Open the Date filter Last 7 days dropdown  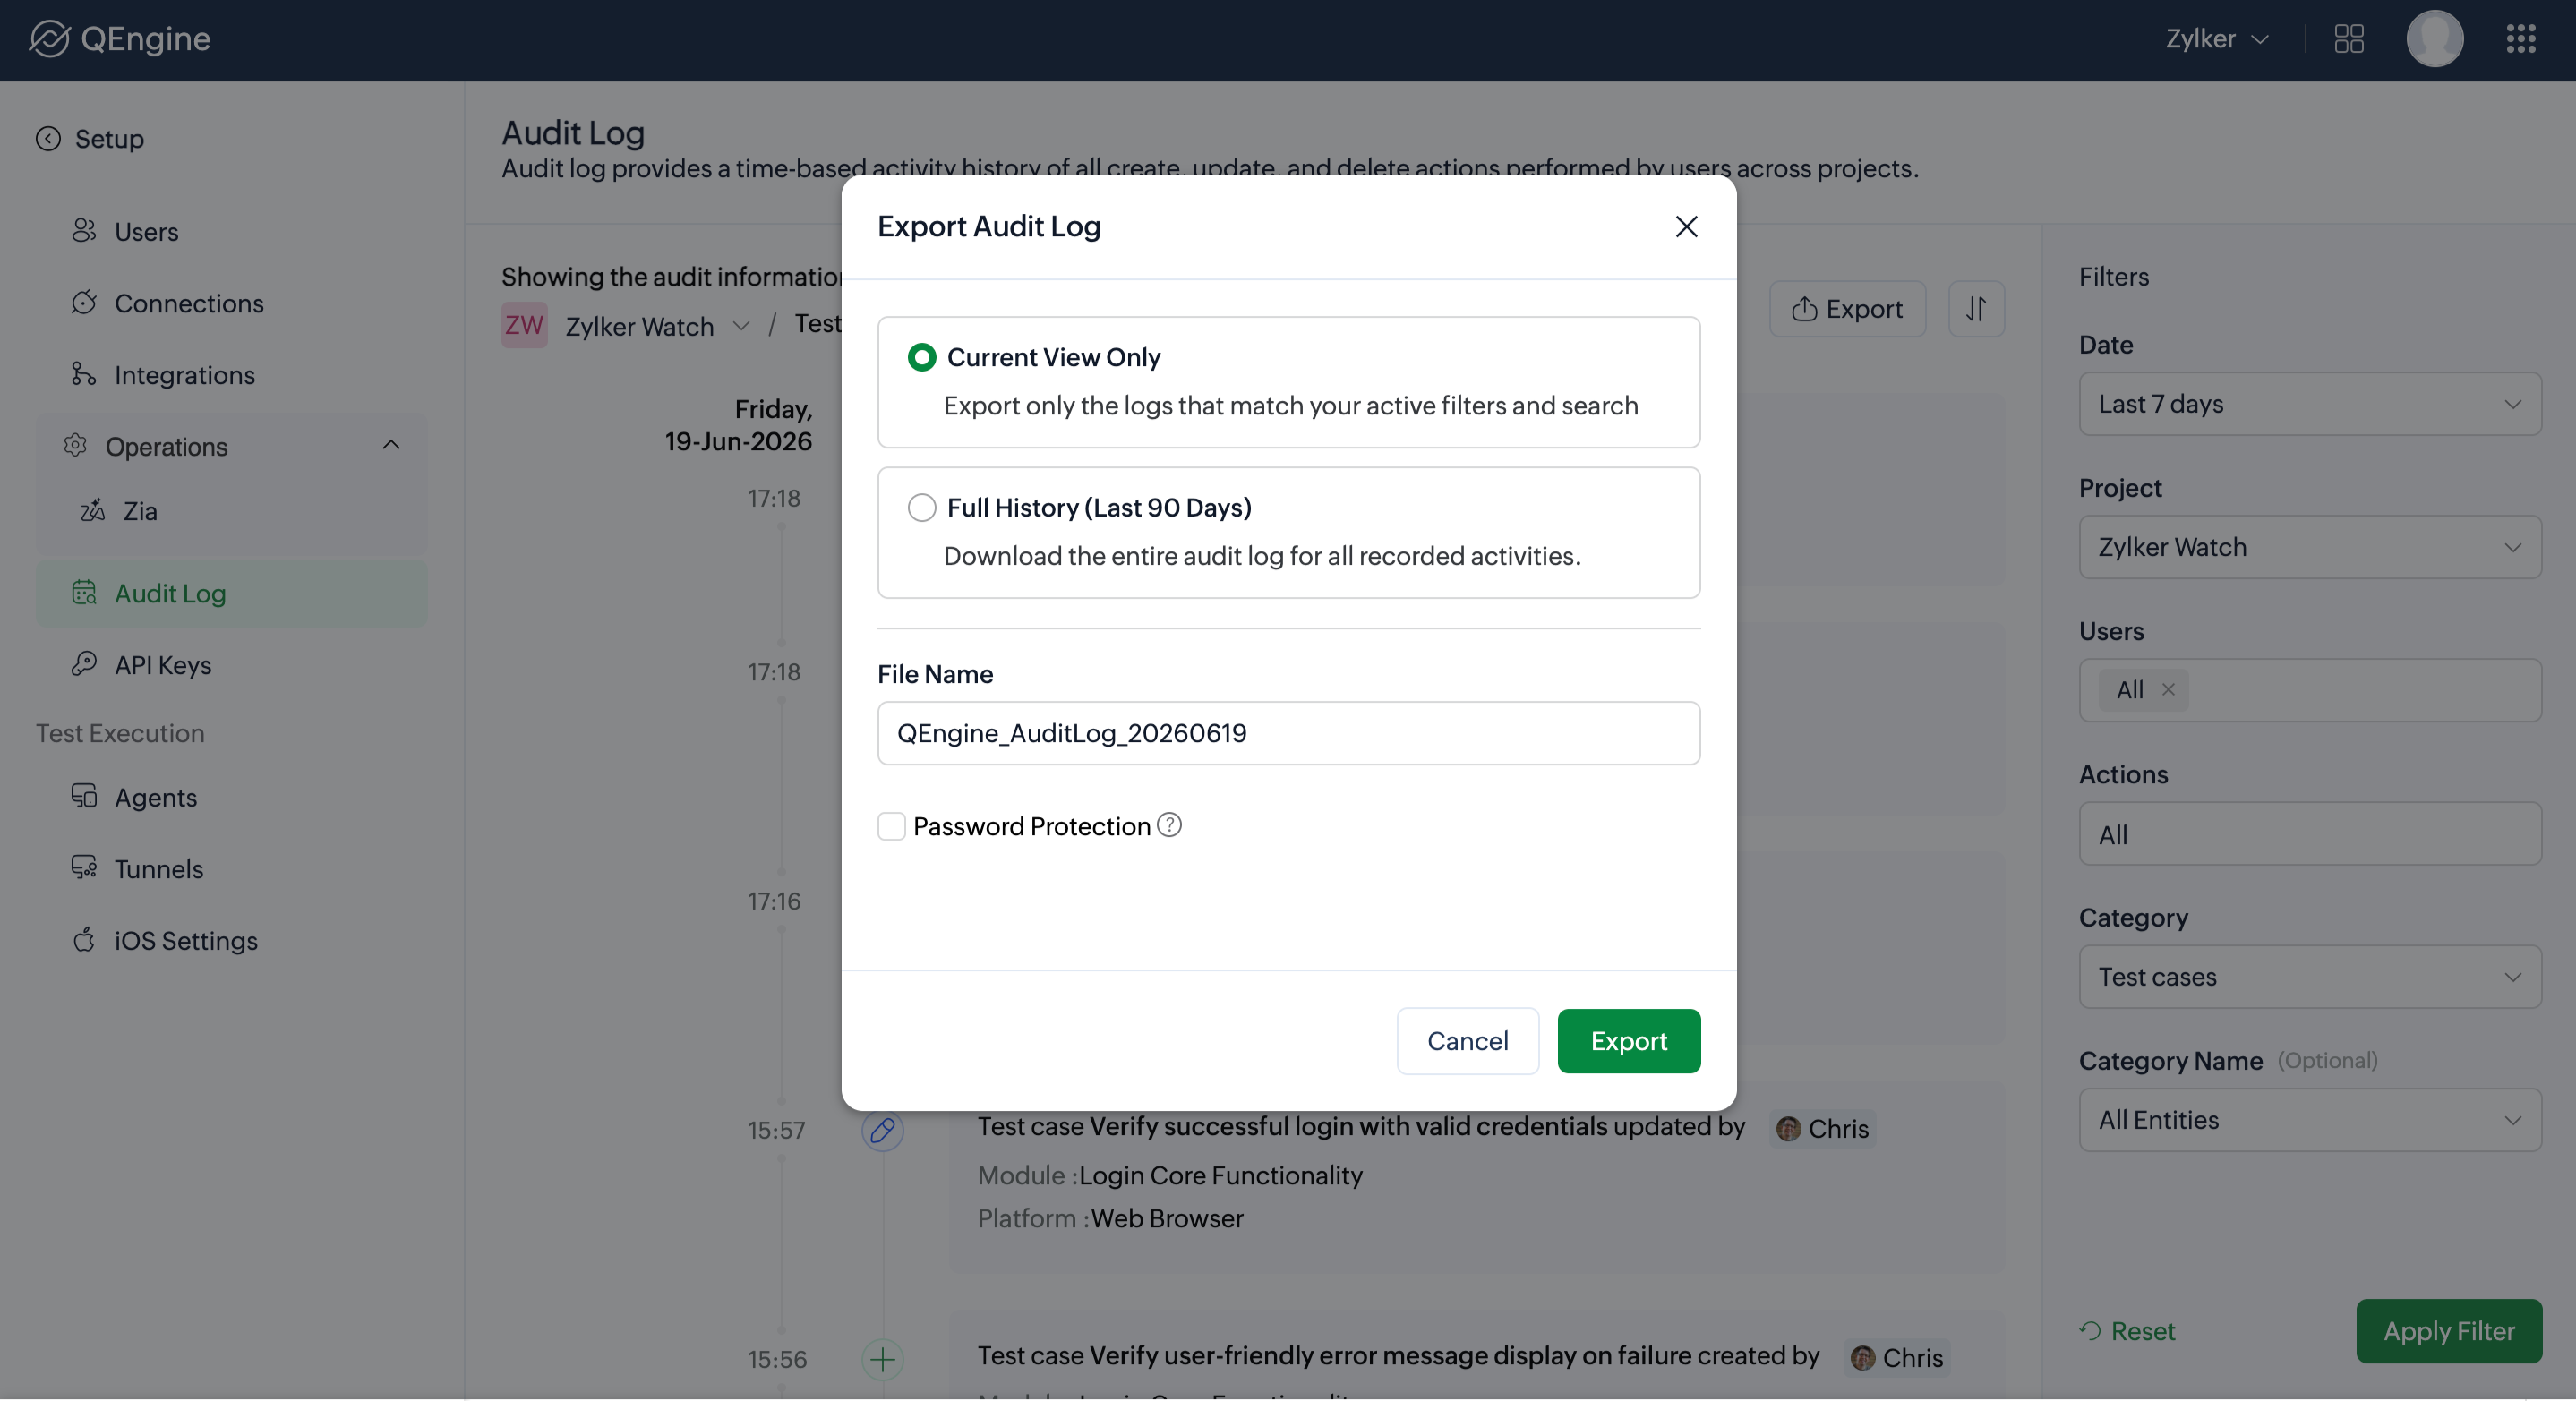click(2309, 404)
